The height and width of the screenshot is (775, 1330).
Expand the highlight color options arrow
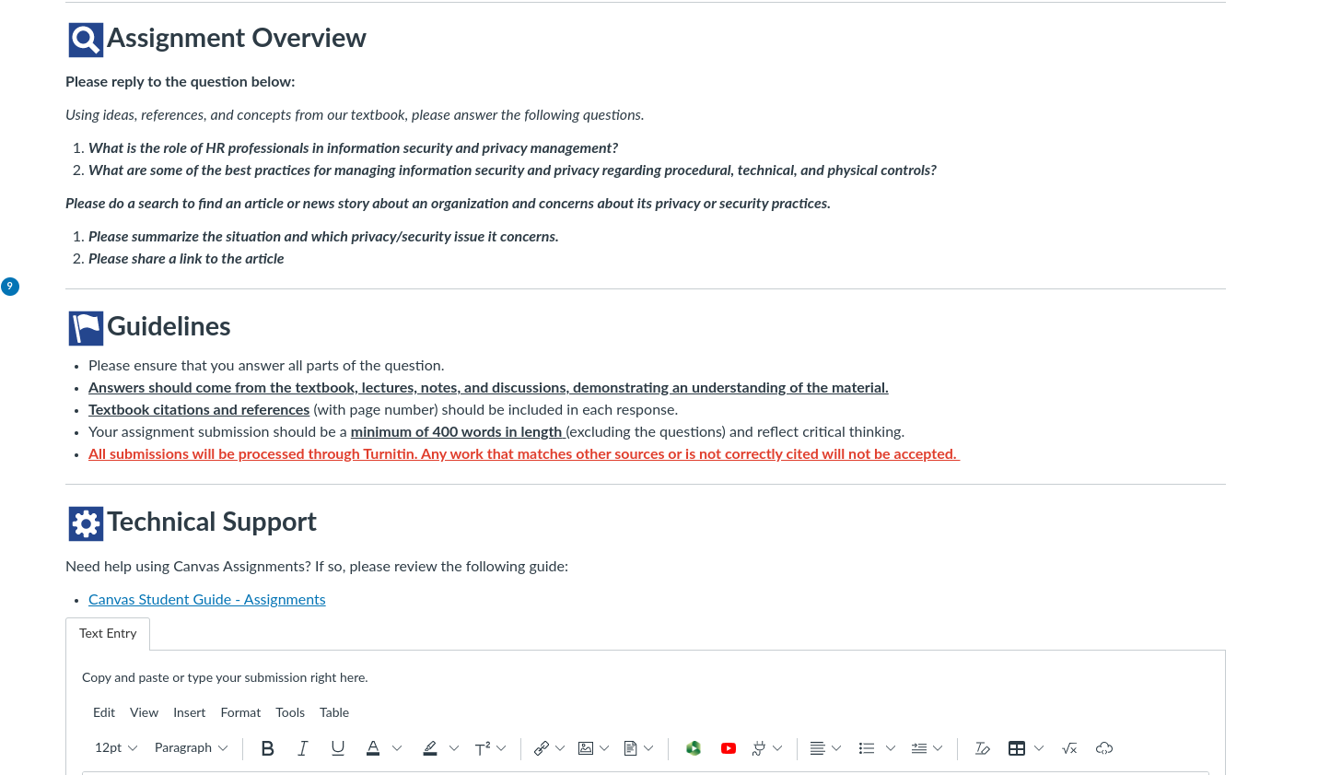pos(454,748)
